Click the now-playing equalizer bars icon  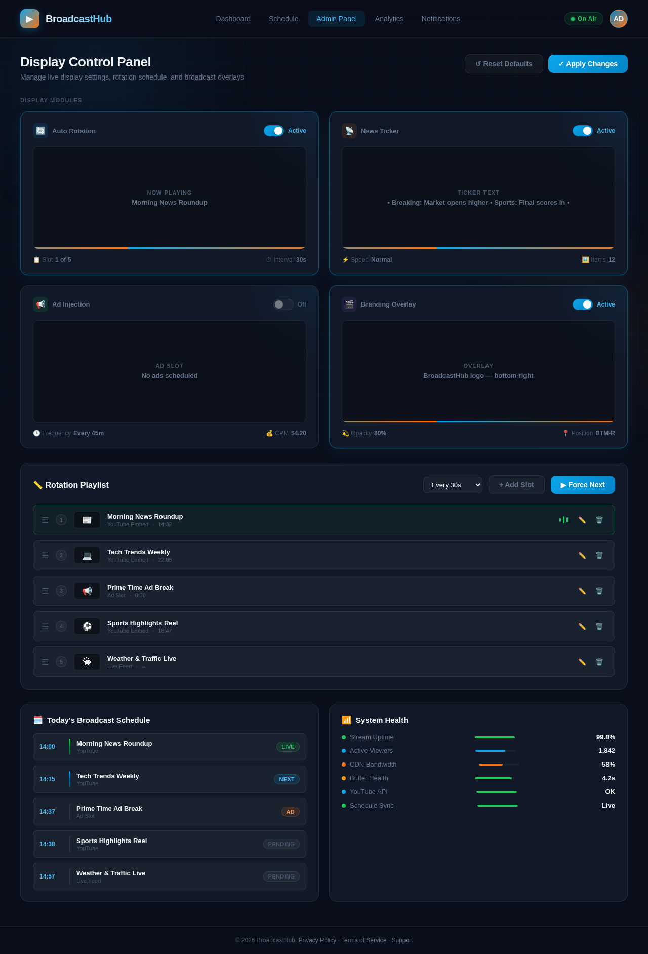pyautogui.click(x=563, y=520)
